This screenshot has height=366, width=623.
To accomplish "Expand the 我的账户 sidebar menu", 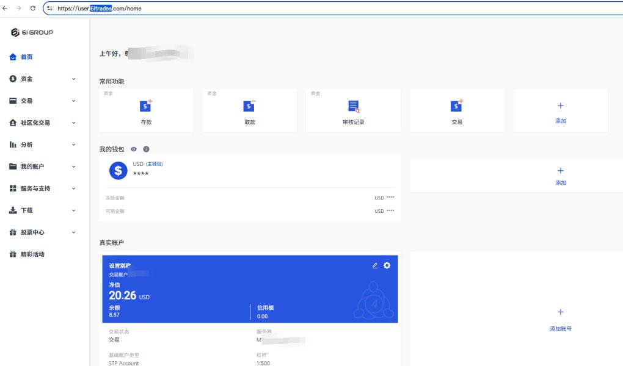I will [x=42, y=167].
